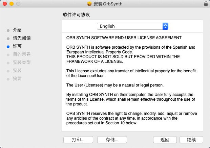This screenshot has height=148, width=210.
Task: Click 'This License excludes any transfer' paragraph
Action: pos(131,73)
